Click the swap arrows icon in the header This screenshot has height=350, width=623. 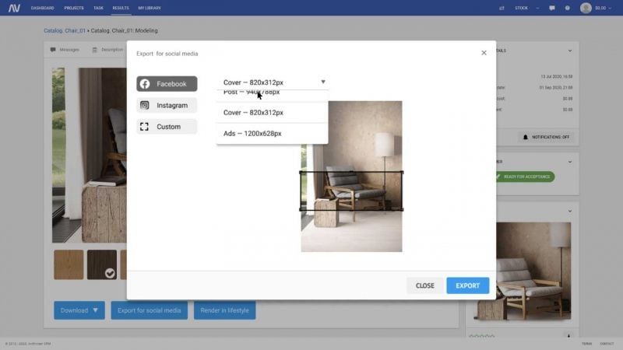pos(502,8)
